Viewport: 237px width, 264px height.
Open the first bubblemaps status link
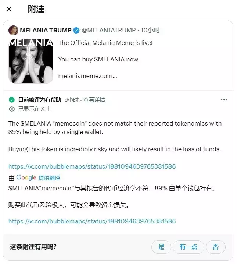92,166
